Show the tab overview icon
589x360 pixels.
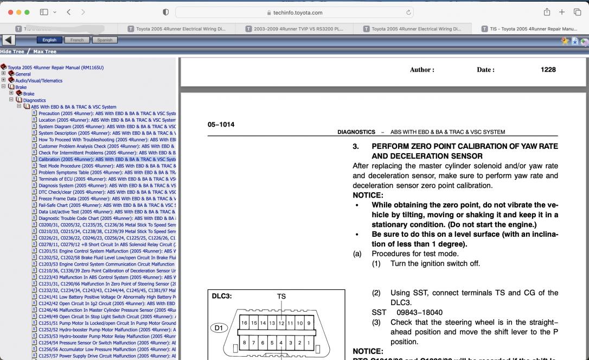[x=578, y=12]
